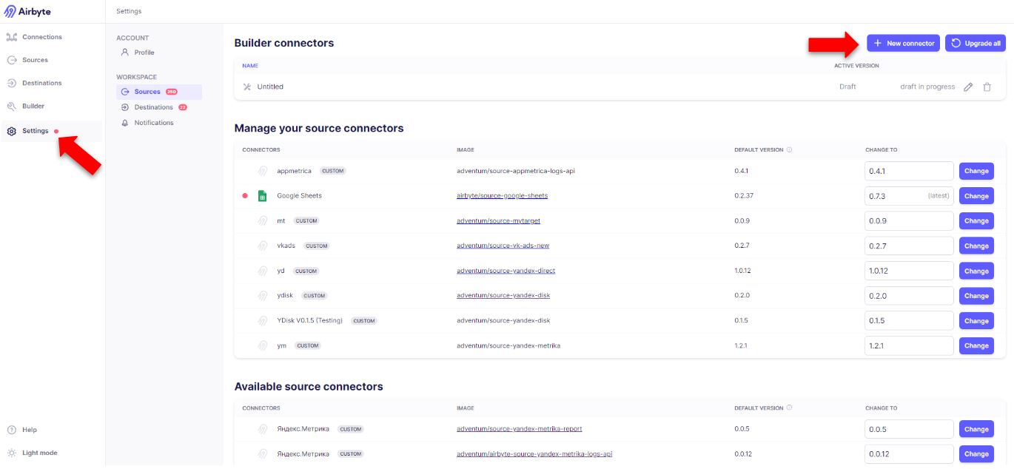Click Change in the vkads row

tap(976, 246)
